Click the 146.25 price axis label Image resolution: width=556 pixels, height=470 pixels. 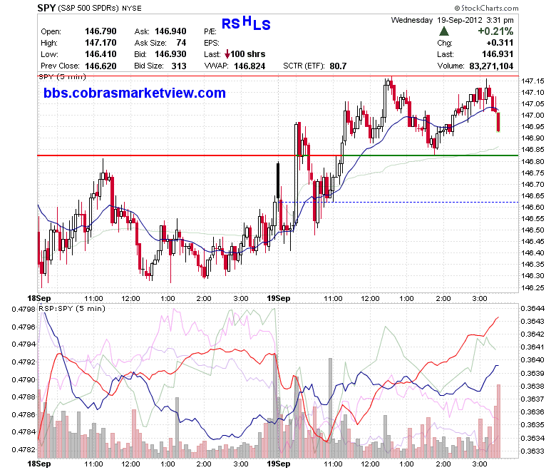coord(532,287)
